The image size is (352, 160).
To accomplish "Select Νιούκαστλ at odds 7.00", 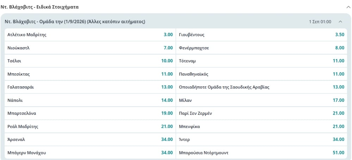I will [90, 48].
